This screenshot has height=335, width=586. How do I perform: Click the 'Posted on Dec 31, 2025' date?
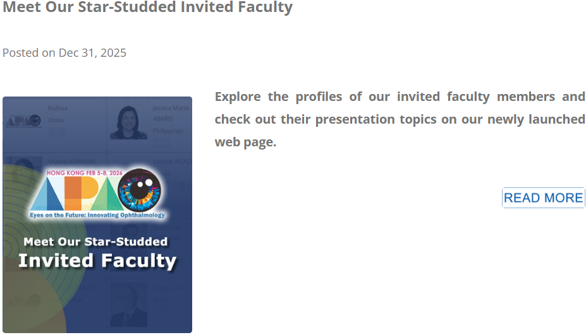64,53
